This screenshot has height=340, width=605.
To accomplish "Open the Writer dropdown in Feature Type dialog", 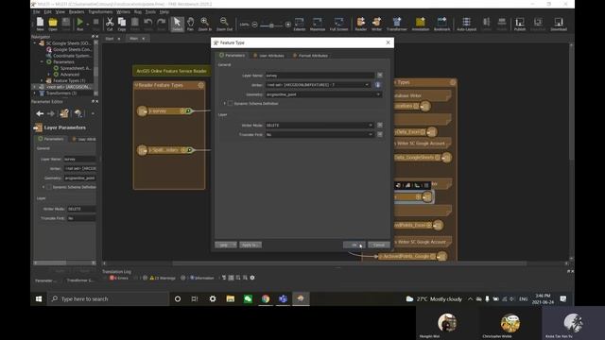I will [367, 85].
